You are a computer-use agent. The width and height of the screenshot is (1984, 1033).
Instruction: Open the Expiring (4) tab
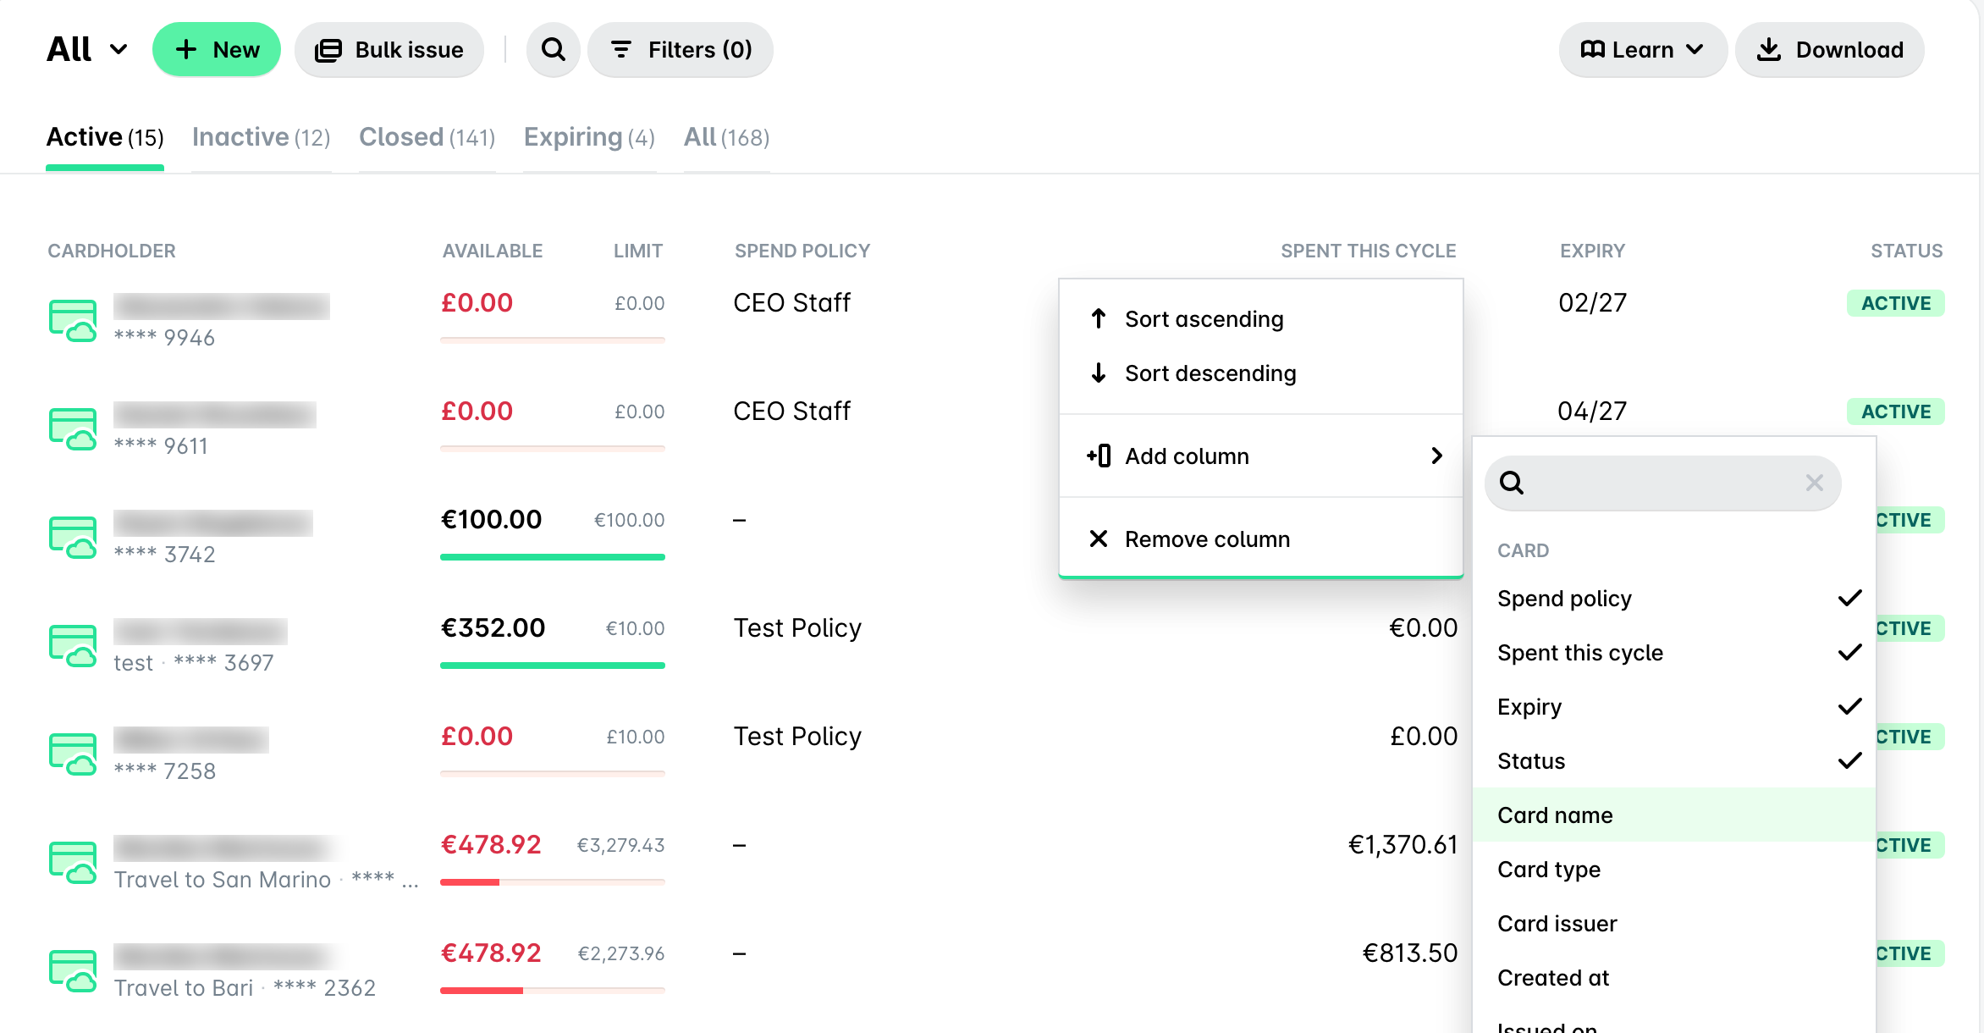(x=589, y=137)
